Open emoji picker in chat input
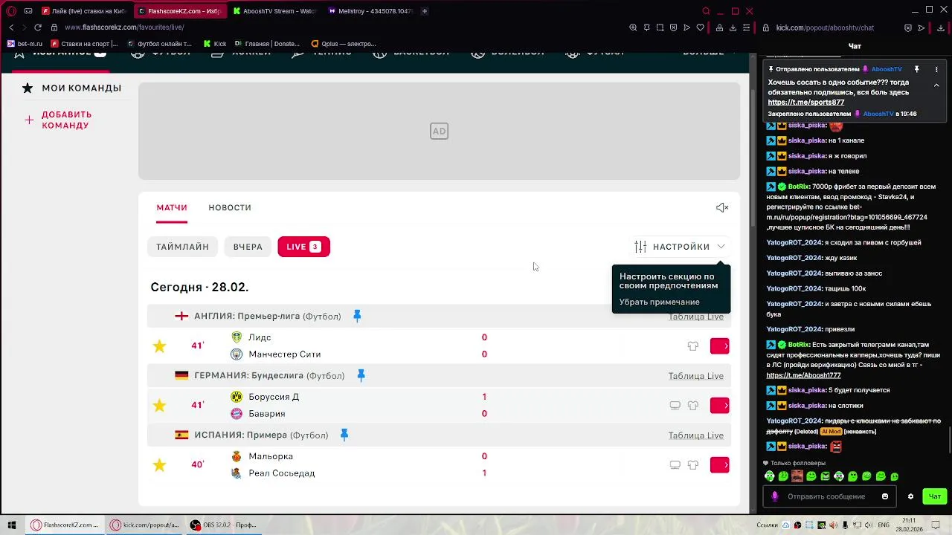 point(885,496)
